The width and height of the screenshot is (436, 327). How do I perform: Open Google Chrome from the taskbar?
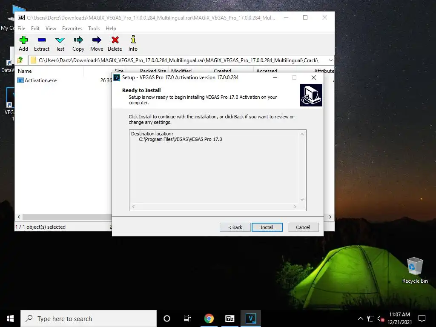click(x=209, y=318)
